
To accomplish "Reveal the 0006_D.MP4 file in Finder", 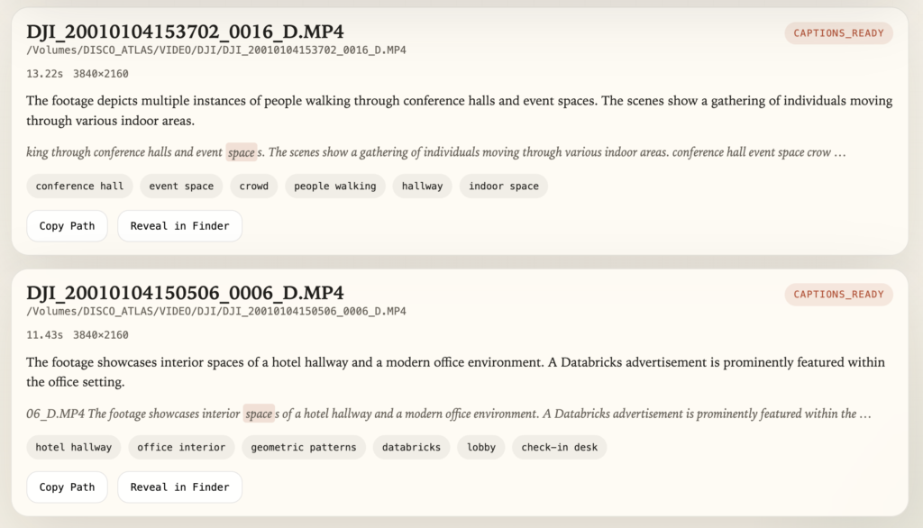I will click(179, 487).
